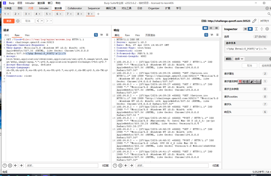Open the 帮助 (Help) menu
The image size is (271, 176).
[58, 3]
